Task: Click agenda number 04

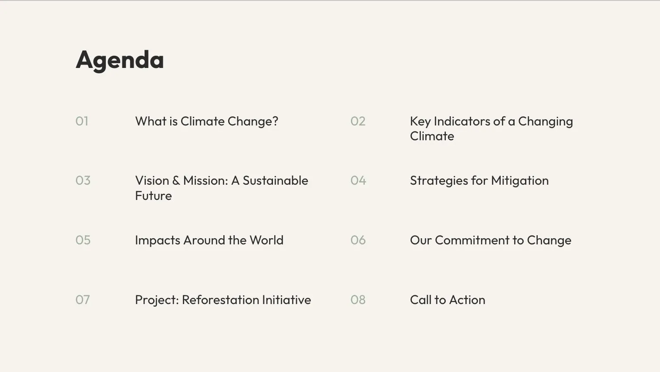Action: pyautogui.click(x=358, y=180)
